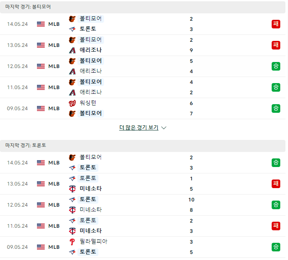Click Philadelphia Phillies logo on 09.05.24
This screenshot has height=260, width=288.
tap(72, 241)
